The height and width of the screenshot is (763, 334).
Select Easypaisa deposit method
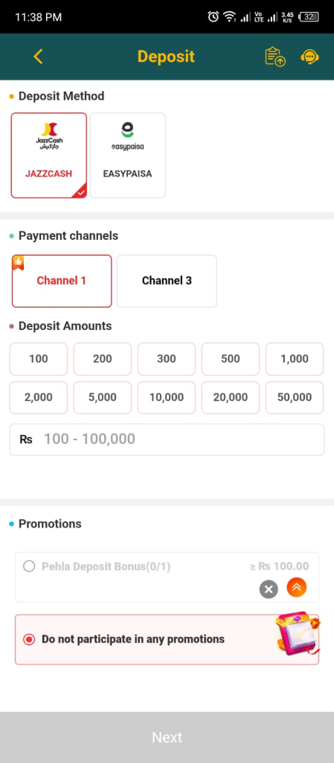click(x=128, y=155)
